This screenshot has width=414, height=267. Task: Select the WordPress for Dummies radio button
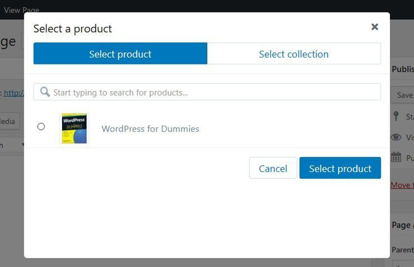[x=41, y=126]
